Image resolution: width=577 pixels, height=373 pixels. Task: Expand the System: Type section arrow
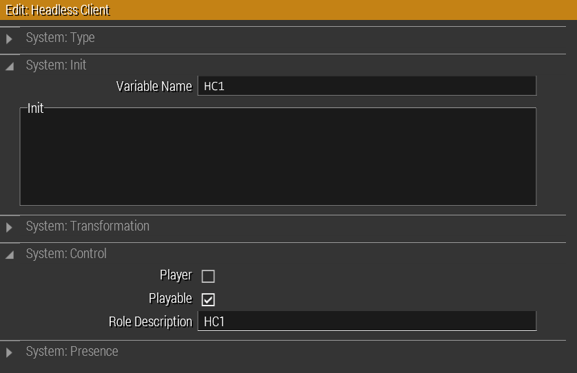click(9, 39)
